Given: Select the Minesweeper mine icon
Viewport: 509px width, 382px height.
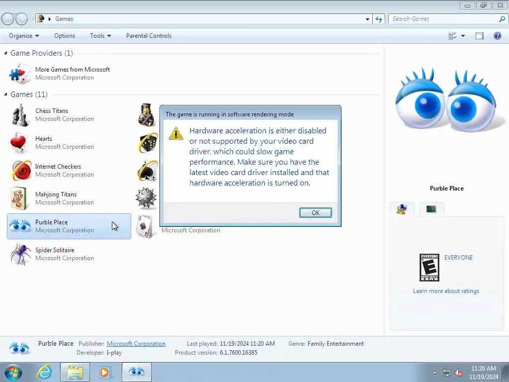Looking at the screenshot, I should [146, 198].
